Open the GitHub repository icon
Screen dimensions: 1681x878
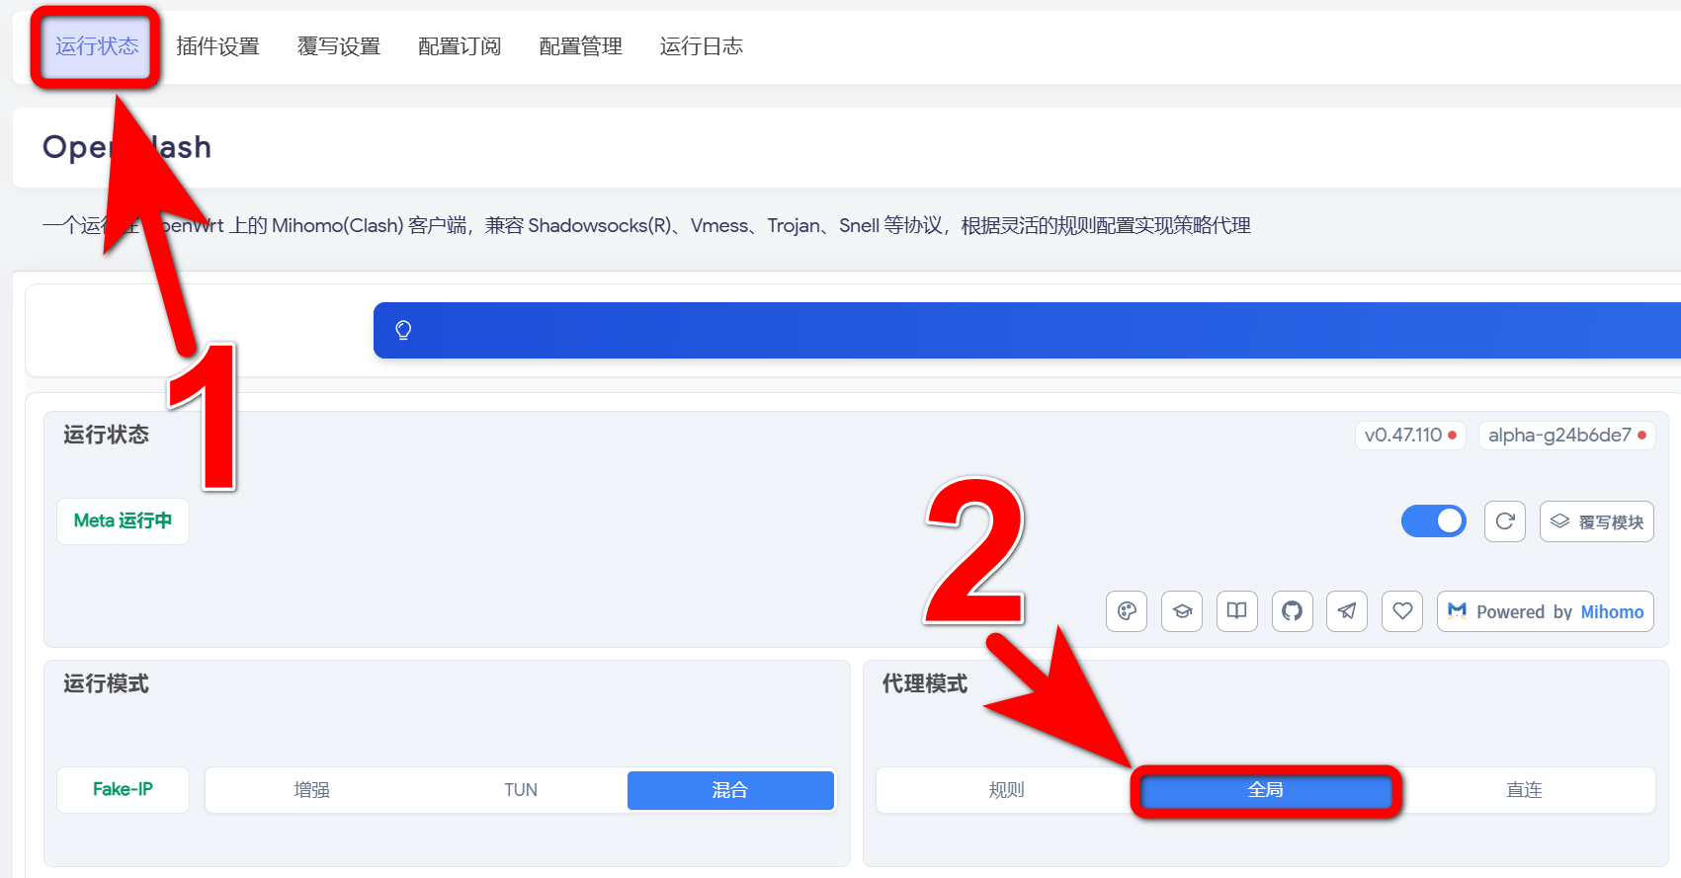pyautogui.click(x=1292, y=611)
